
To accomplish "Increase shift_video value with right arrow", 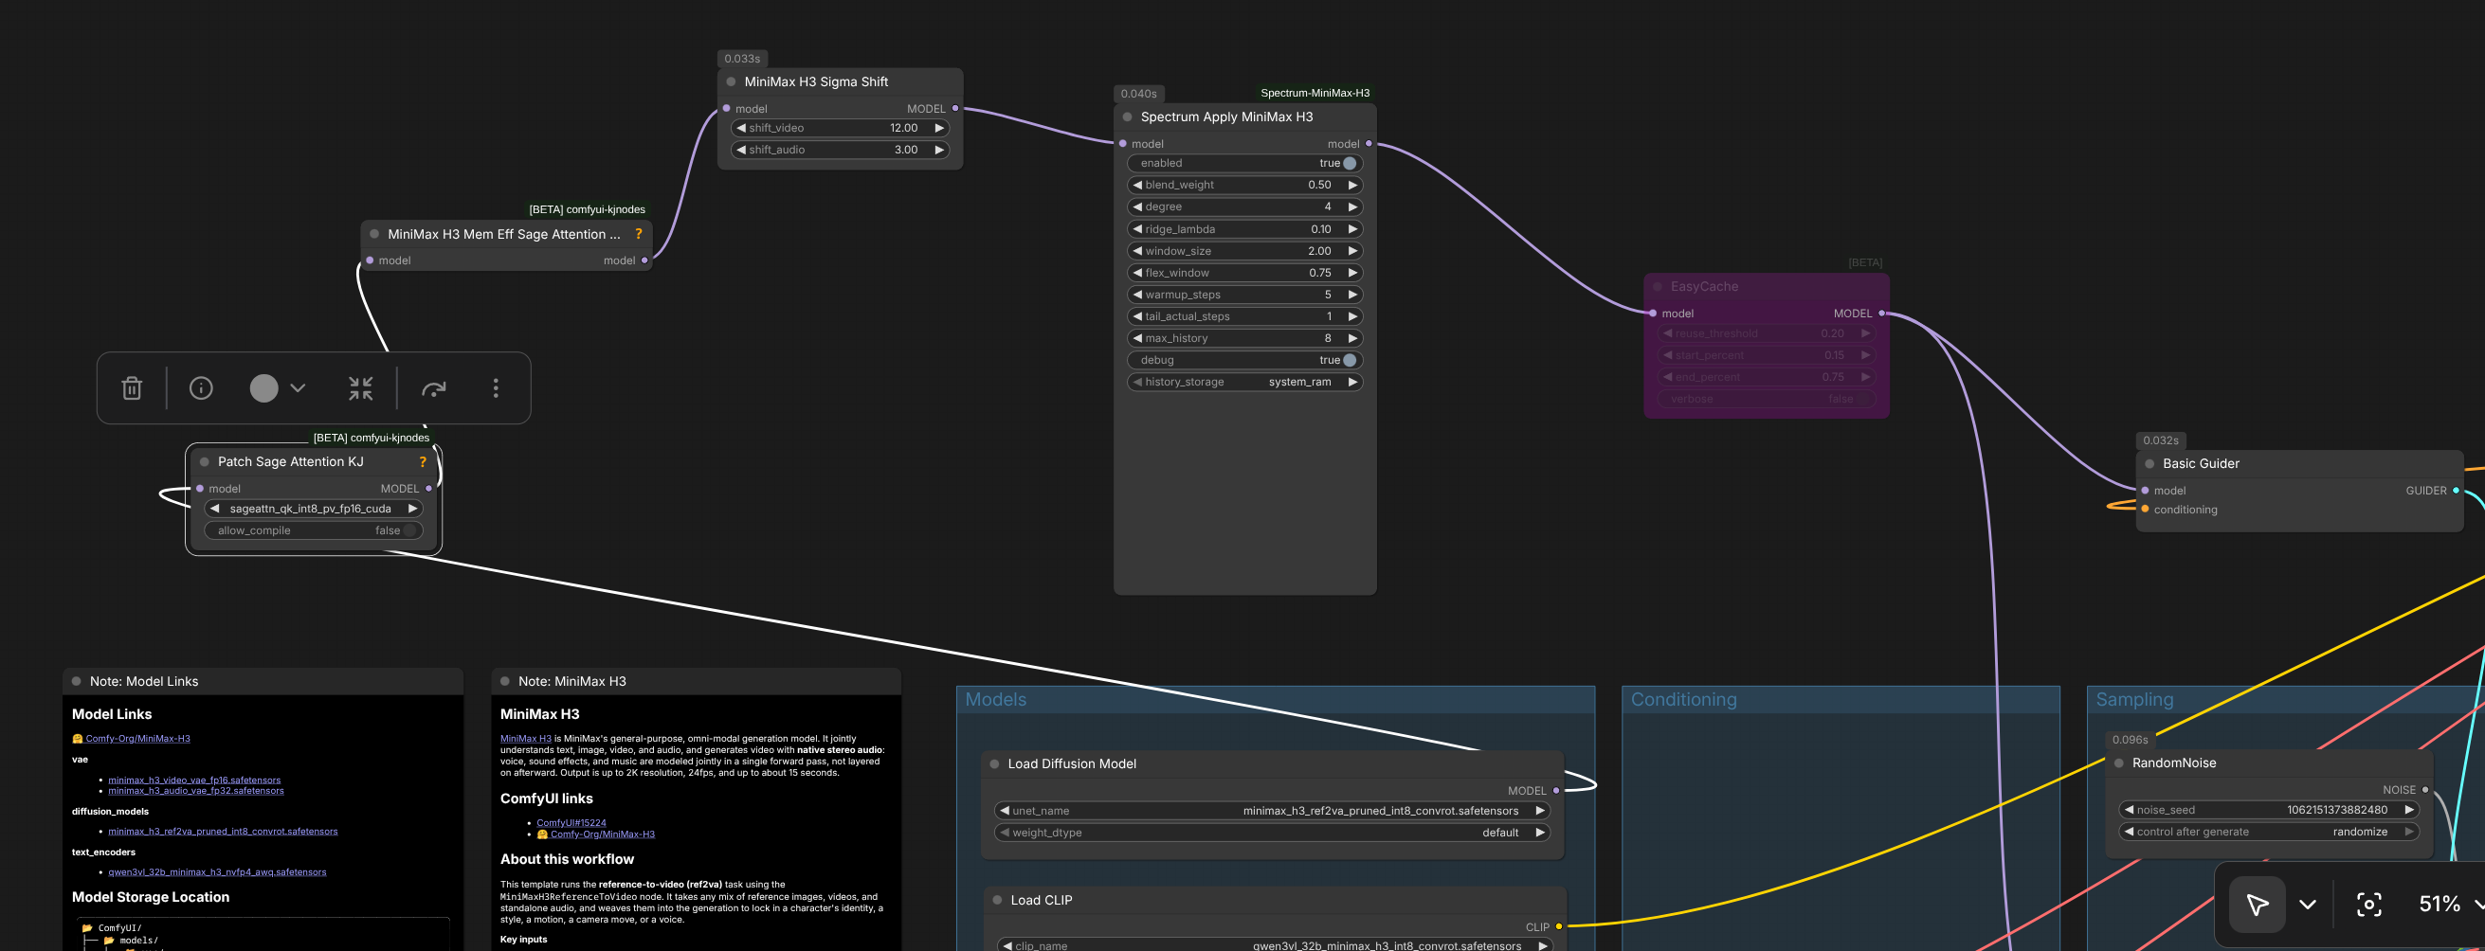I will coord(938,128).
